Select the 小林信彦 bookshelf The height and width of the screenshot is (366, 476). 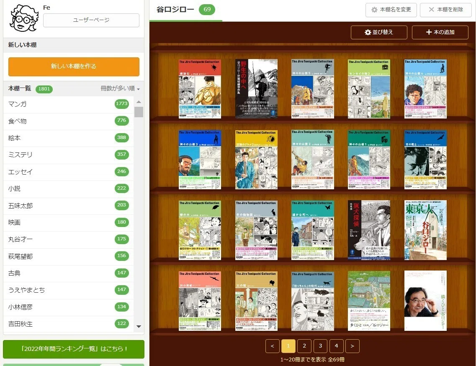(x=68, y=307)
